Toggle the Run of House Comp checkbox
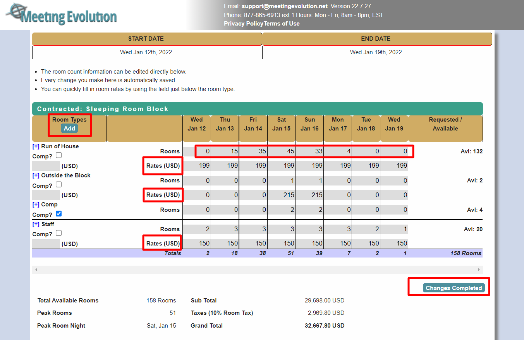This screenshot has height=340, width=524. click(x=59, y=155)
